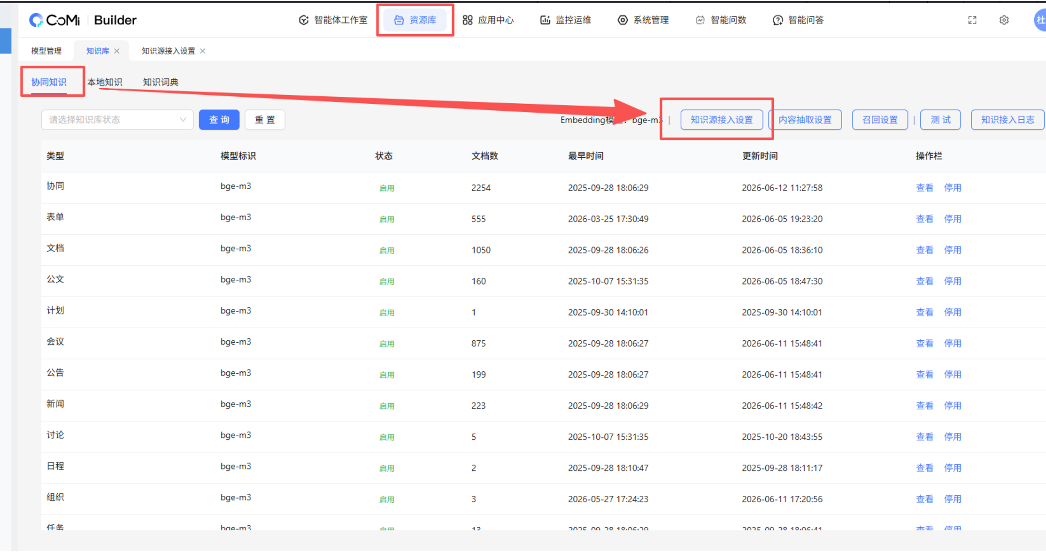
Task: Click 停用 in the 会议 row
Action: (953, 343)
